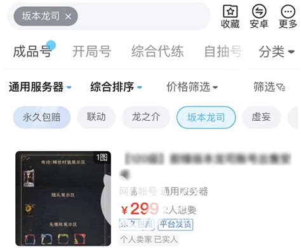Image resolution: width=301 pixels, height=248 pixels.
Task: Toggle the 永久包赔 filter chip
Action: [42, 117]
